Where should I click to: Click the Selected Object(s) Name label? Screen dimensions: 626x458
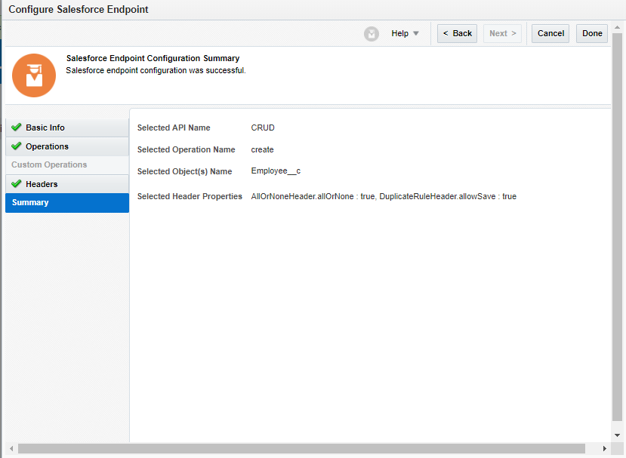pyautogui.click(x=184, y=171)
